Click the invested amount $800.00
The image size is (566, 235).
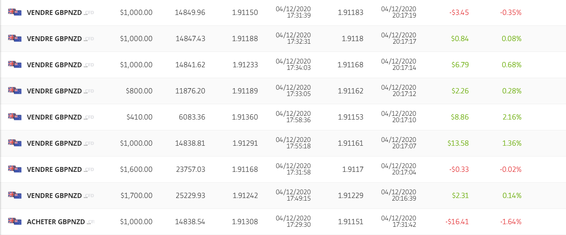click(139, 91)
